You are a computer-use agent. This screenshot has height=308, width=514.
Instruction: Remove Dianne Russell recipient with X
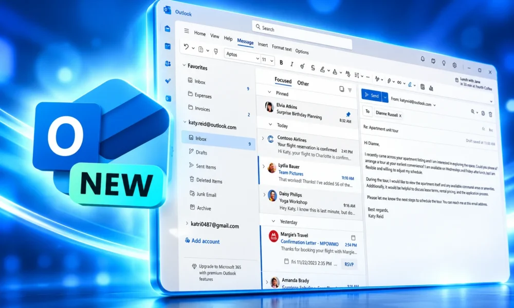click(x=400, y=115)
